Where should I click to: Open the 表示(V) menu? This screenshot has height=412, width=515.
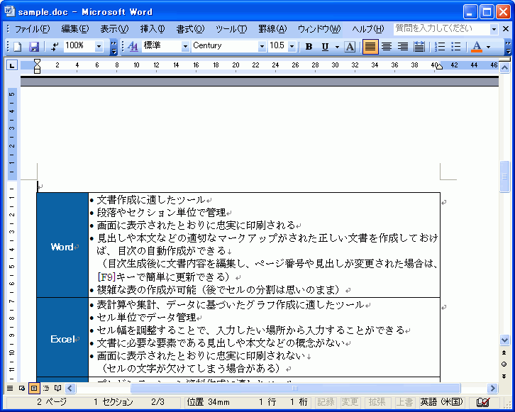[x=114, y=29]
